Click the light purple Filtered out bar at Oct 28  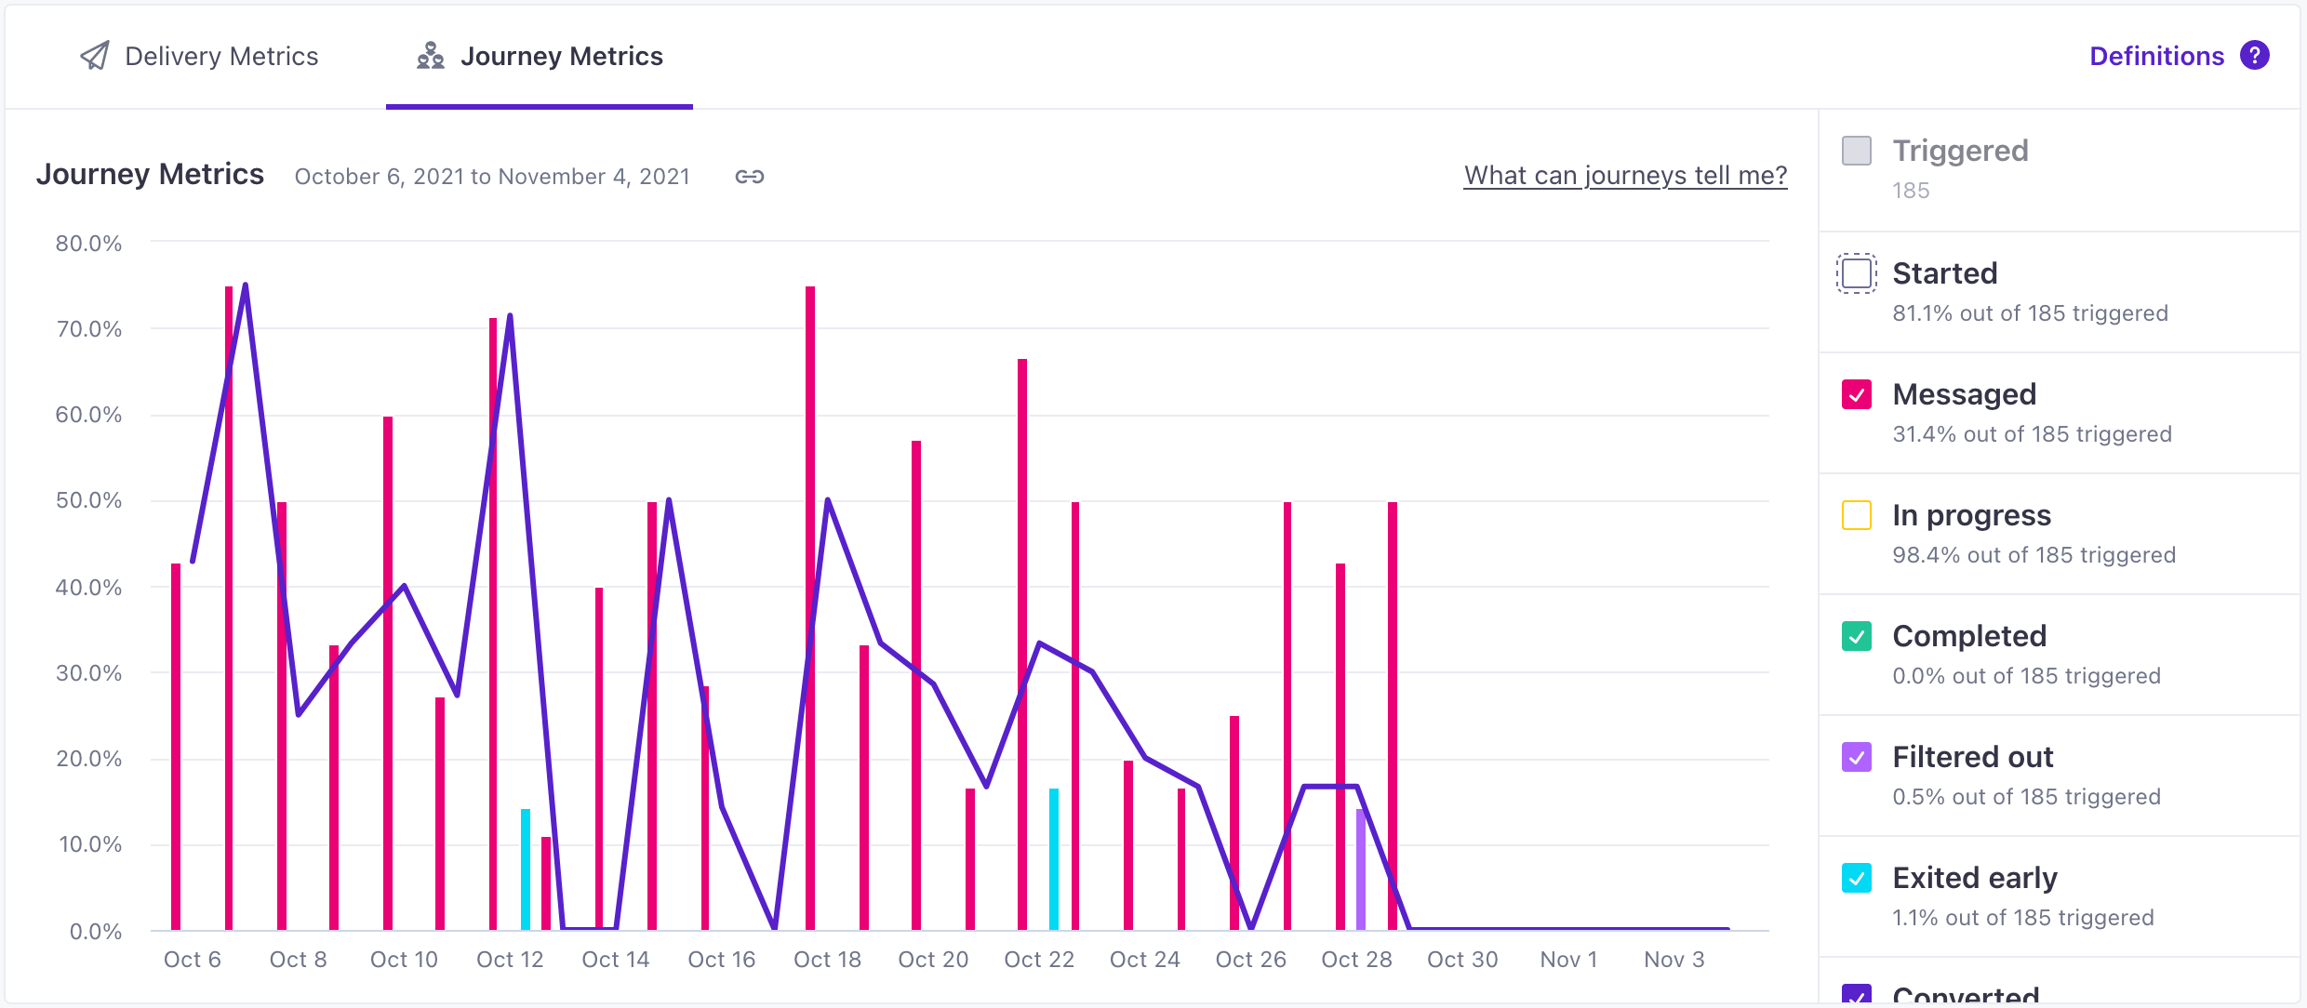point(1361,869)
